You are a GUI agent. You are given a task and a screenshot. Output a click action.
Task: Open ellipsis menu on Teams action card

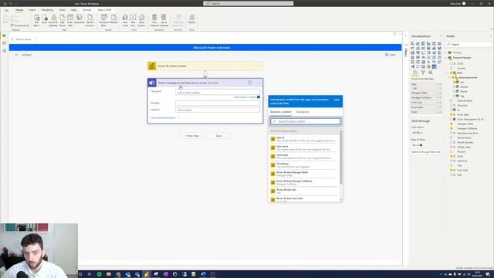click(x=259, y=83)
